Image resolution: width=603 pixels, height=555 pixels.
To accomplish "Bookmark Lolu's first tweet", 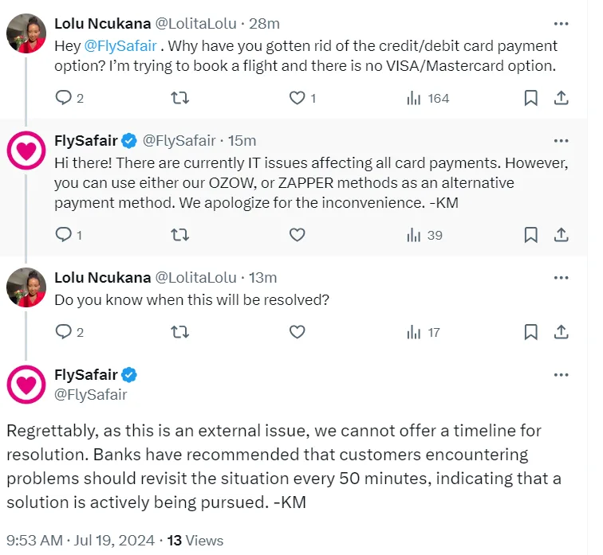I will point(530,98).
